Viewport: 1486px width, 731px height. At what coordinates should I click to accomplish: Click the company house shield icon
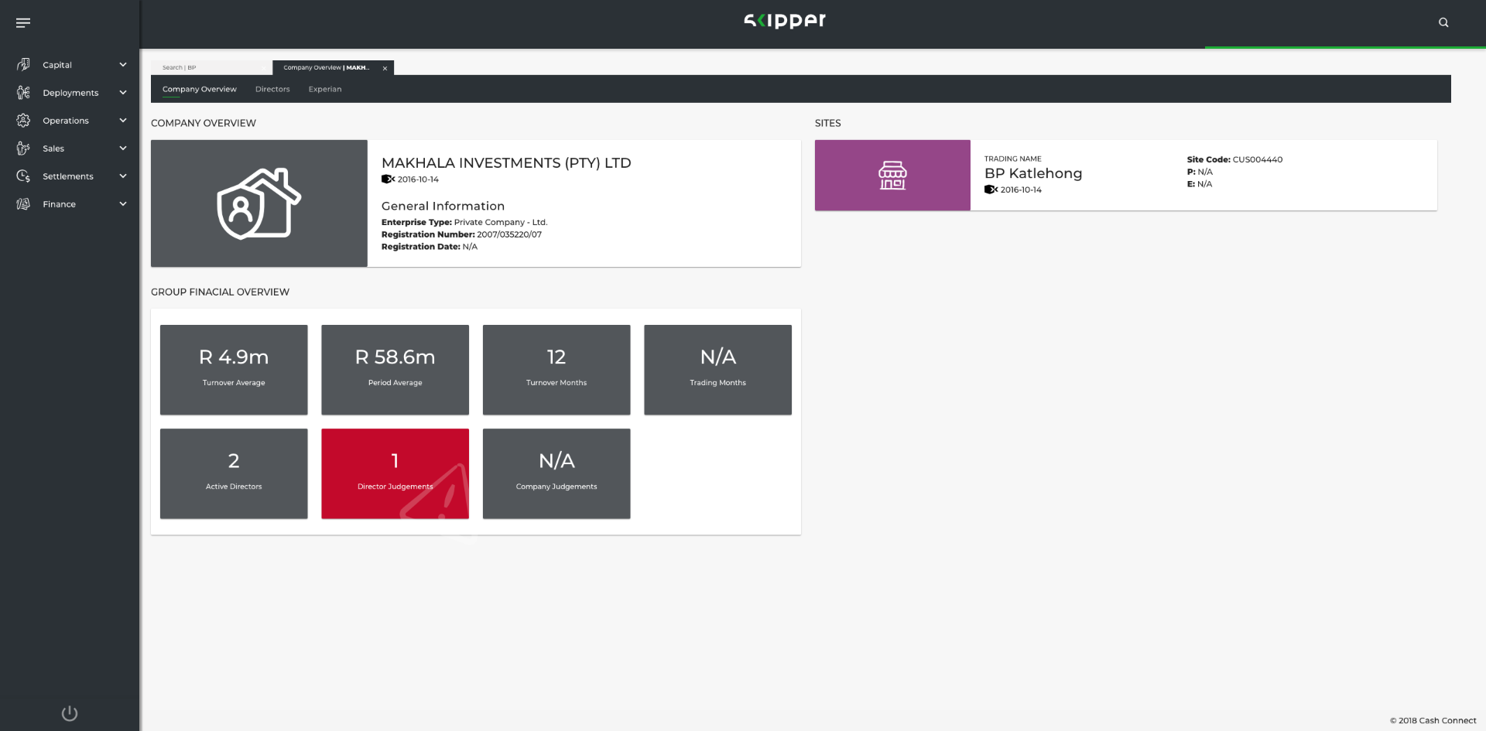[259, 203]
